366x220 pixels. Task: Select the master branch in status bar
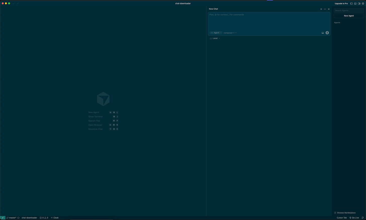click(11, 218)
